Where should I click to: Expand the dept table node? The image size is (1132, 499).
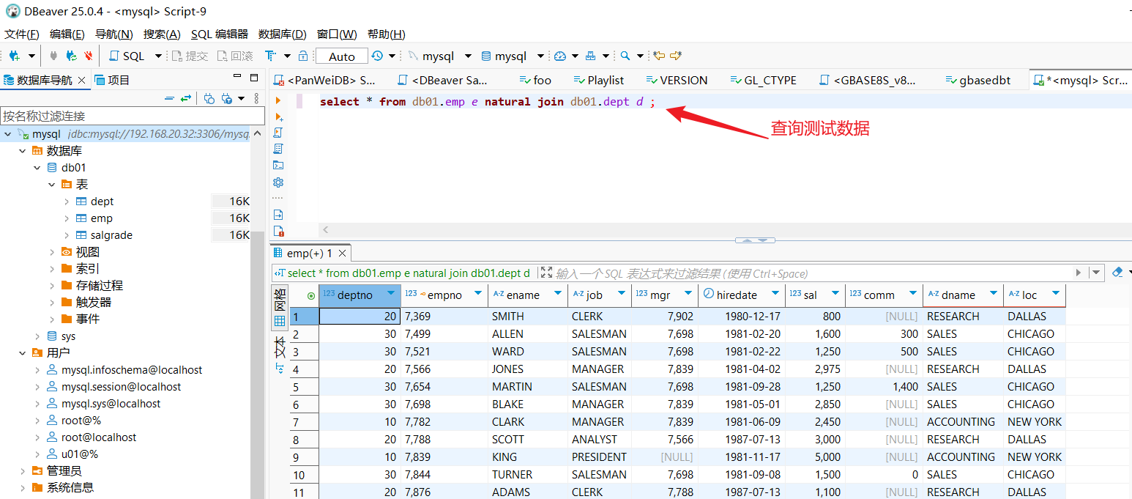pyautogui.click(x=67, y=202)
